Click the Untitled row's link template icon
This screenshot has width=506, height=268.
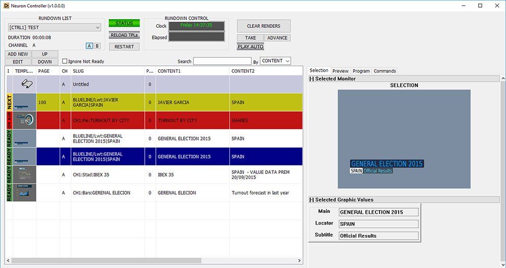coord(24,84)
